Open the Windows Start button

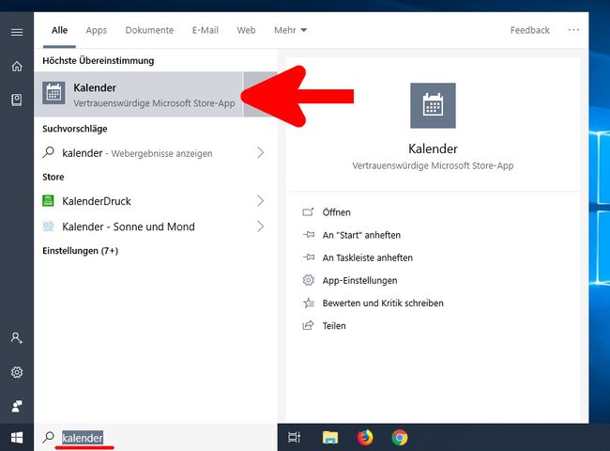click(x=17, y=438)
